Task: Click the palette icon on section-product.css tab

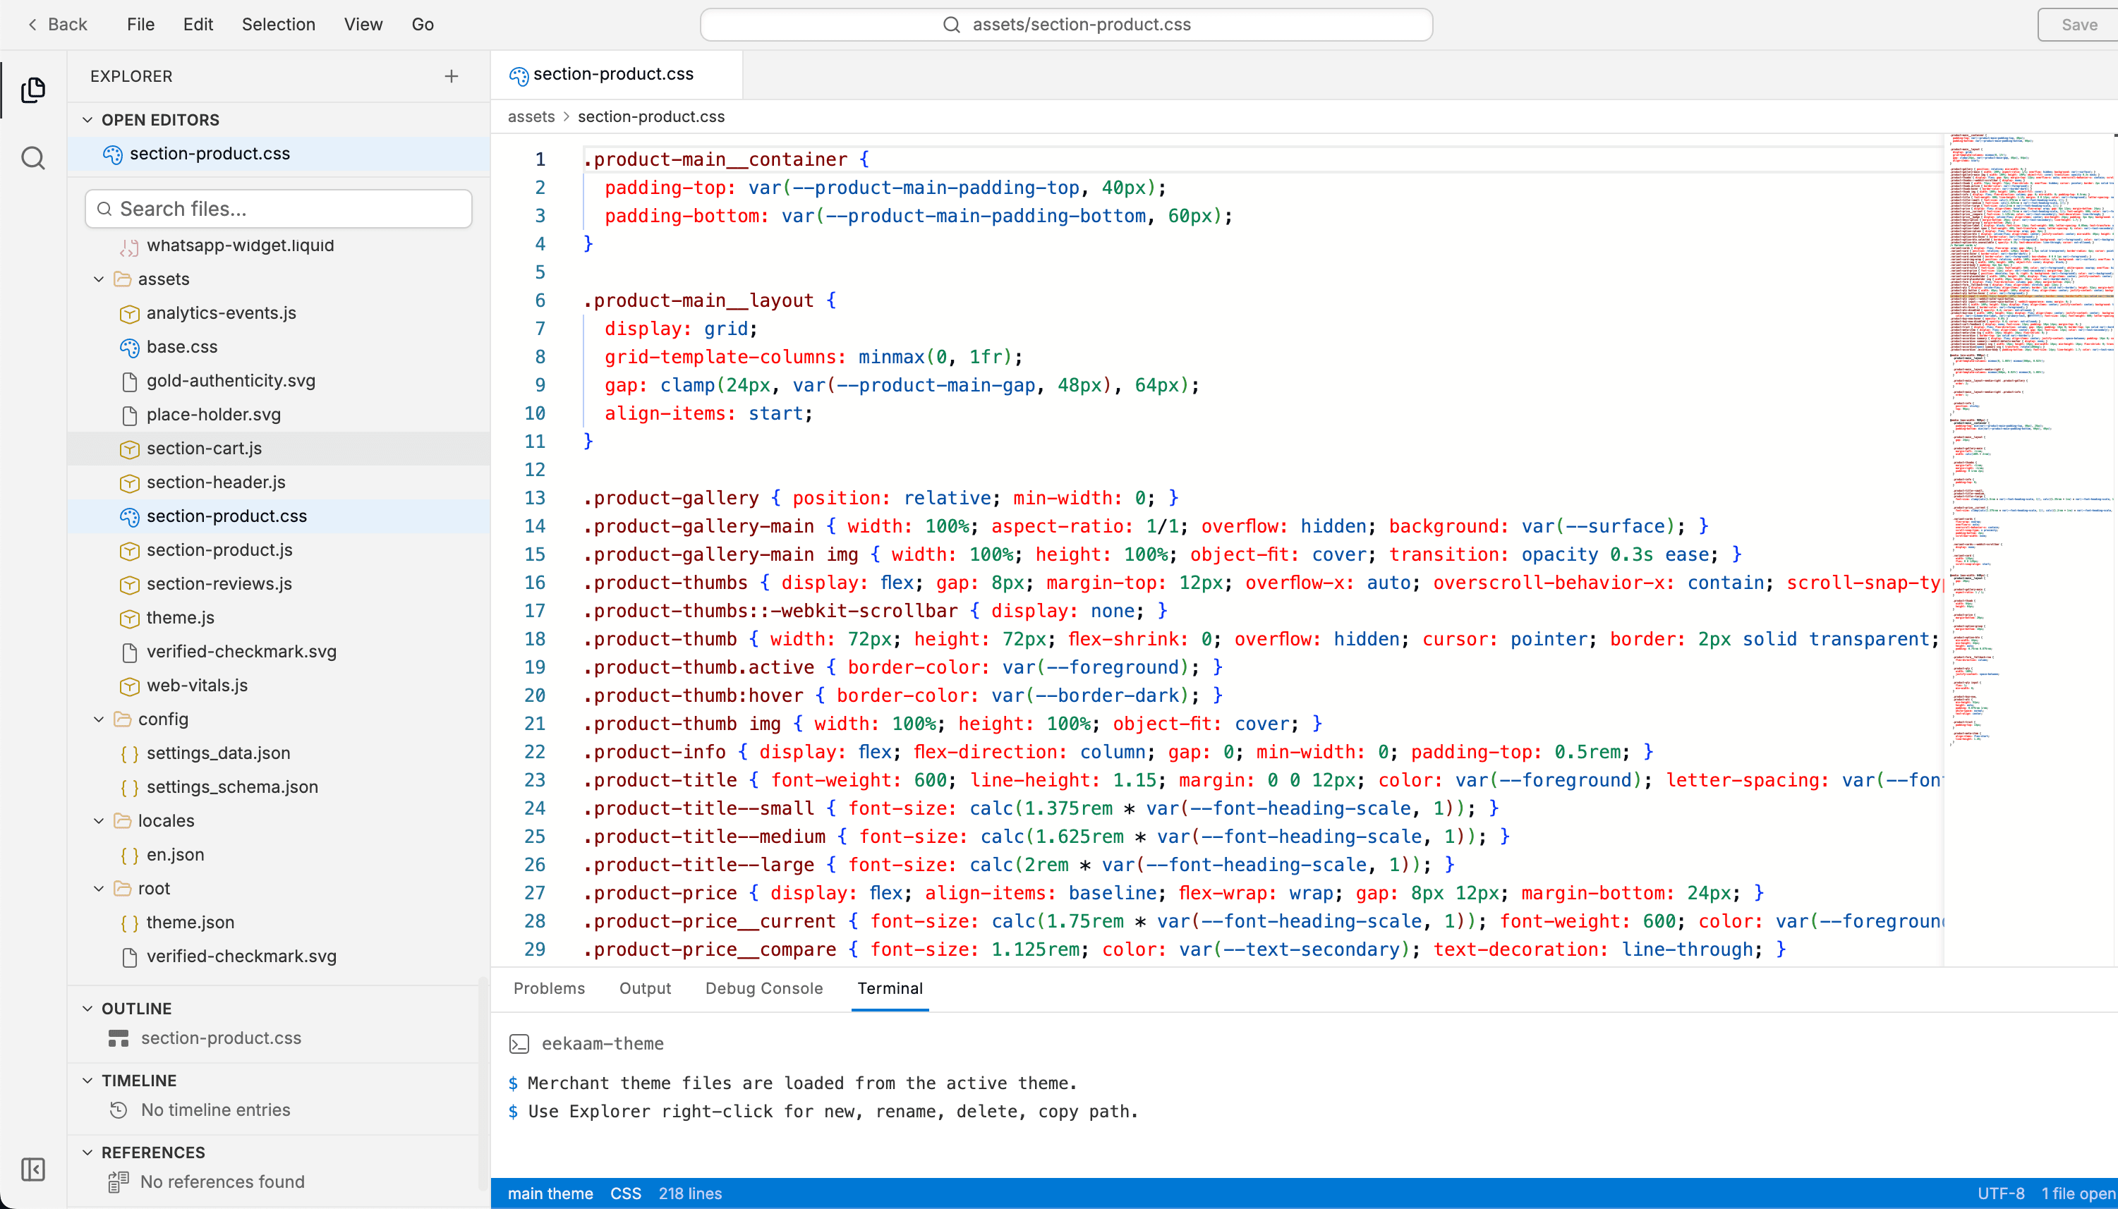Action: (519, 75)
